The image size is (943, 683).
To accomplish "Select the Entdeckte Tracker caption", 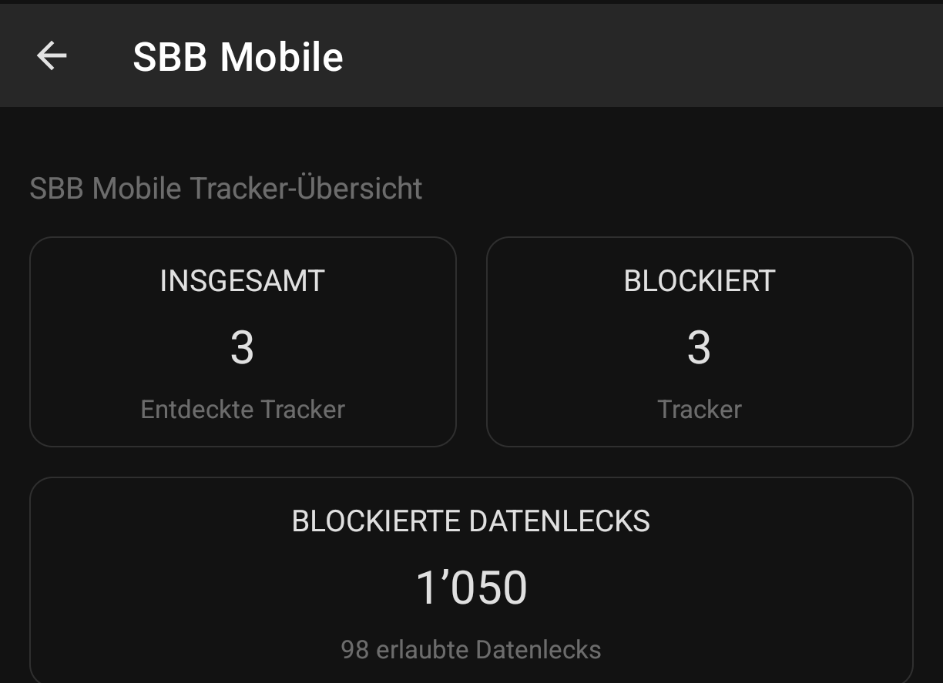I will pyautogui.click(x=242, y=409).
